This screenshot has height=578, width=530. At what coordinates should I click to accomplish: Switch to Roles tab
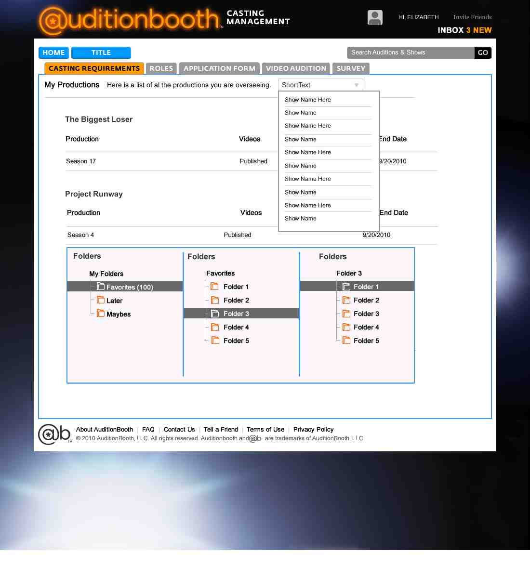pos(161,68)
